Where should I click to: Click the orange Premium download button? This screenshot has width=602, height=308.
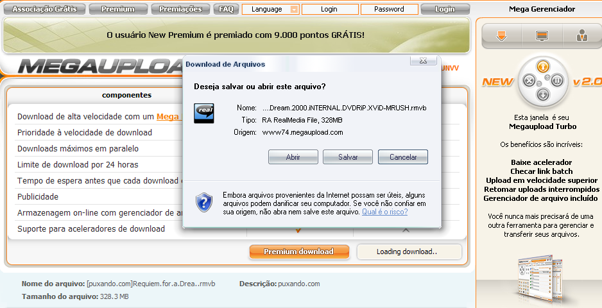(x=299, y=252)
